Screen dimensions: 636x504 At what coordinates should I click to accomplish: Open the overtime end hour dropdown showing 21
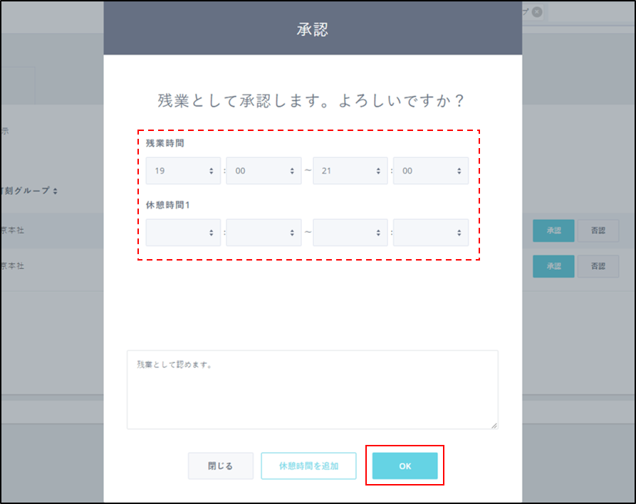point(350,171)
